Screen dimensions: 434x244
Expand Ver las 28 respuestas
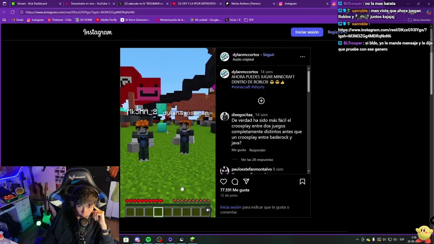pos(257,160)
